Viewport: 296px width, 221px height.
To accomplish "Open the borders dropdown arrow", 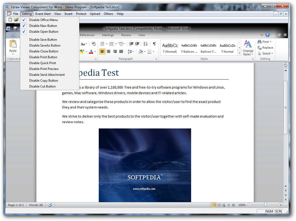I will tap(154, 52).
